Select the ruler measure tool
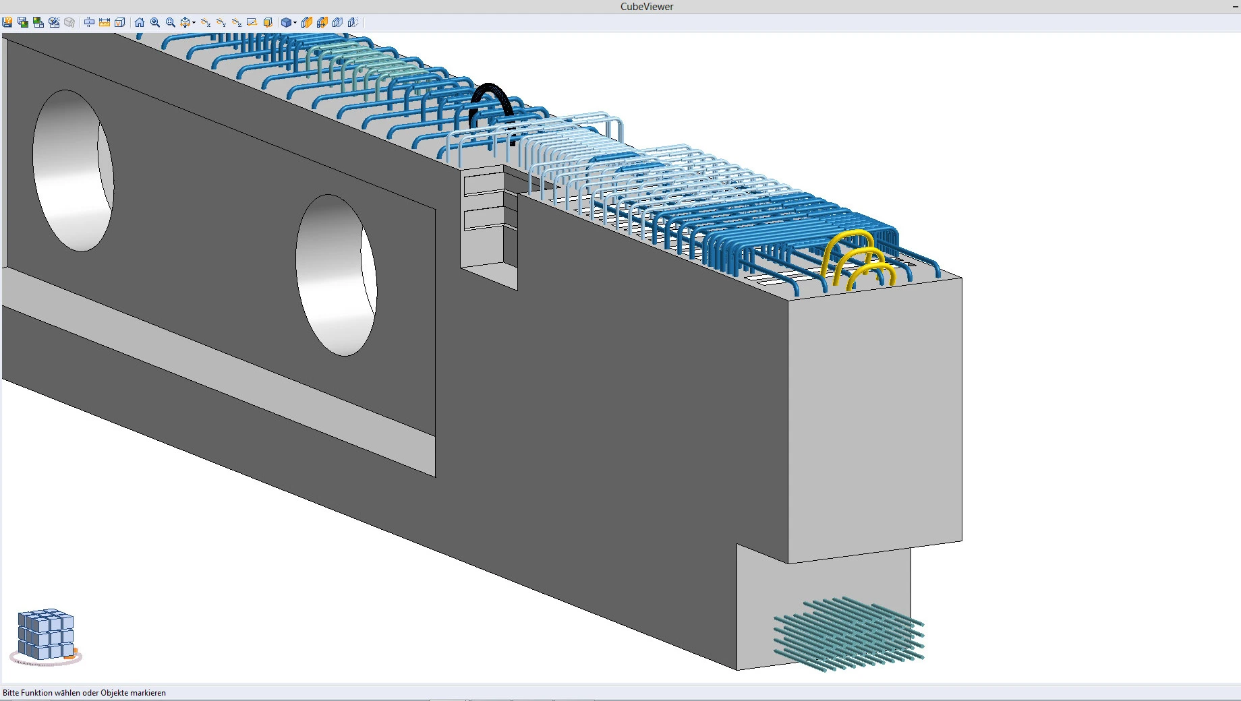1241x701 pixels. click(105, 22)
